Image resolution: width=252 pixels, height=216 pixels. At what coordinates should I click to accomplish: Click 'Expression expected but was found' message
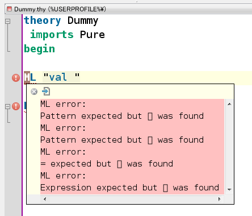(130, 188)
